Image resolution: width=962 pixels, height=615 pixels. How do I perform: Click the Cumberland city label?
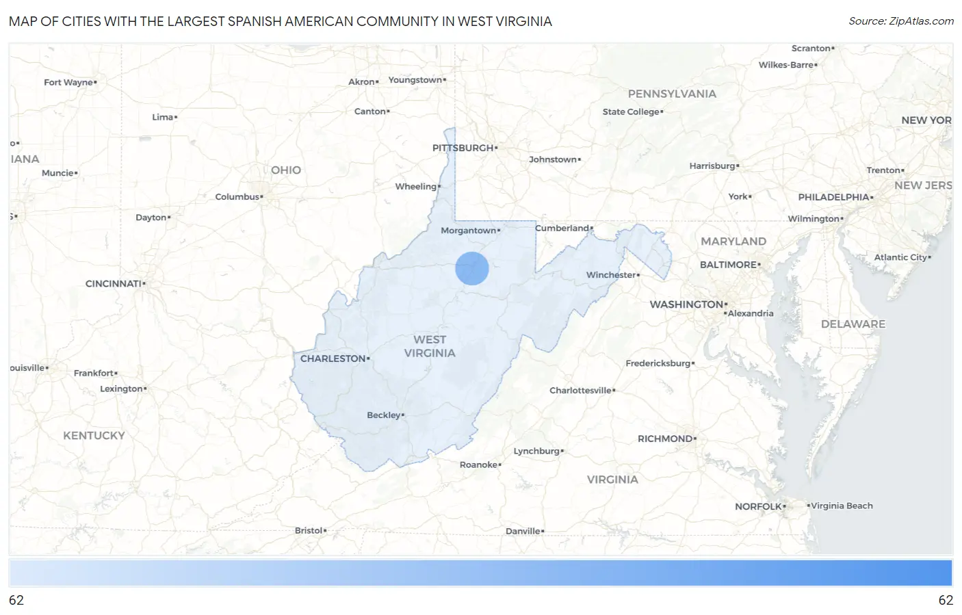pyautogui.click(x=562, y=228)
